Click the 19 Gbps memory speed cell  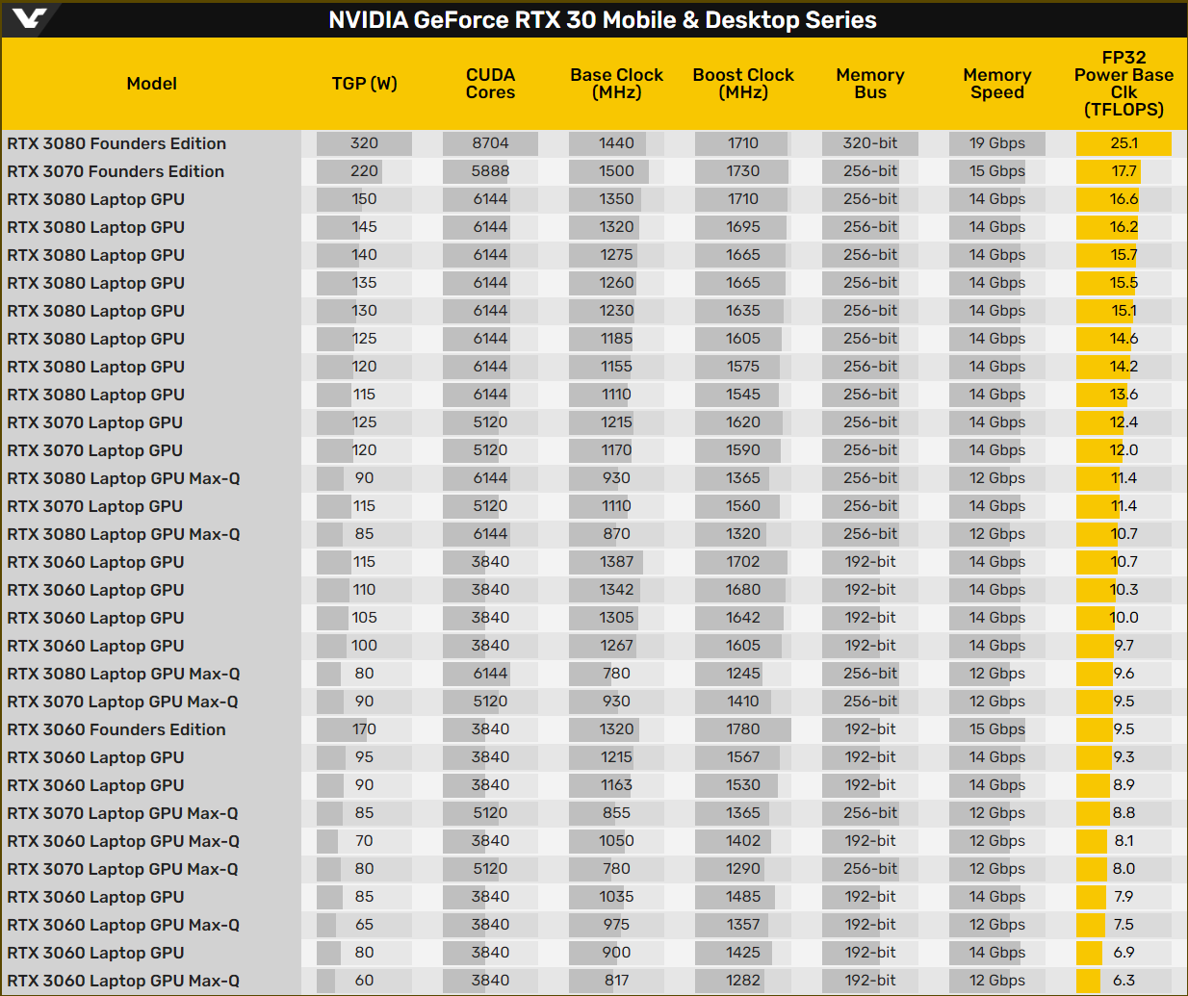point(997,143)
